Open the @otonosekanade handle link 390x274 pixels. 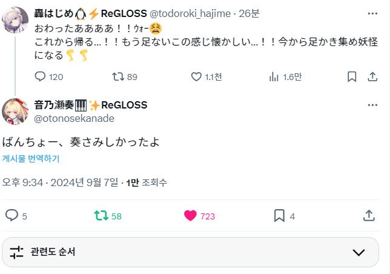(x=74, y=118)
